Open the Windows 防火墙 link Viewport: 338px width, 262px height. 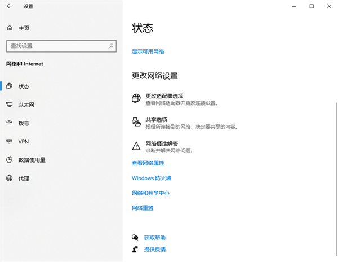point(152,178)
